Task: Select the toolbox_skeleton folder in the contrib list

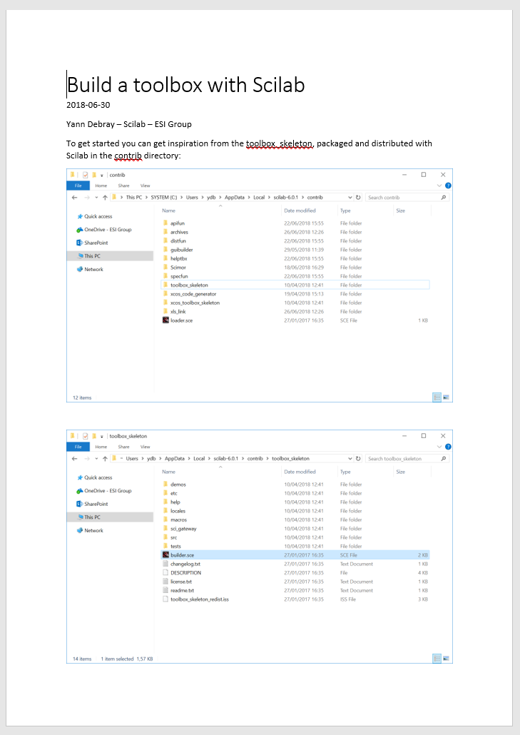Action: (x=189, y=285)
